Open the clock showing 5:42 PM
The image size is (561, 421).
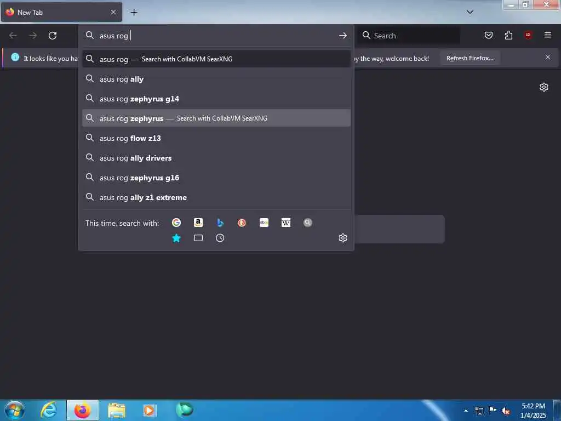[533, 411]
